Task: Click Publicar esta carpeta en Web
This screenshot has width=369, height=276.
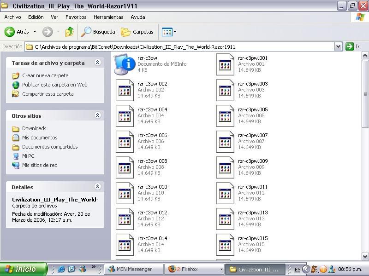Action: [x=54, y=85]
